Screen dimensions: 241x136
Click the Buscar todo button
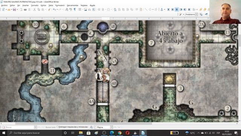(x=50, y=127)
